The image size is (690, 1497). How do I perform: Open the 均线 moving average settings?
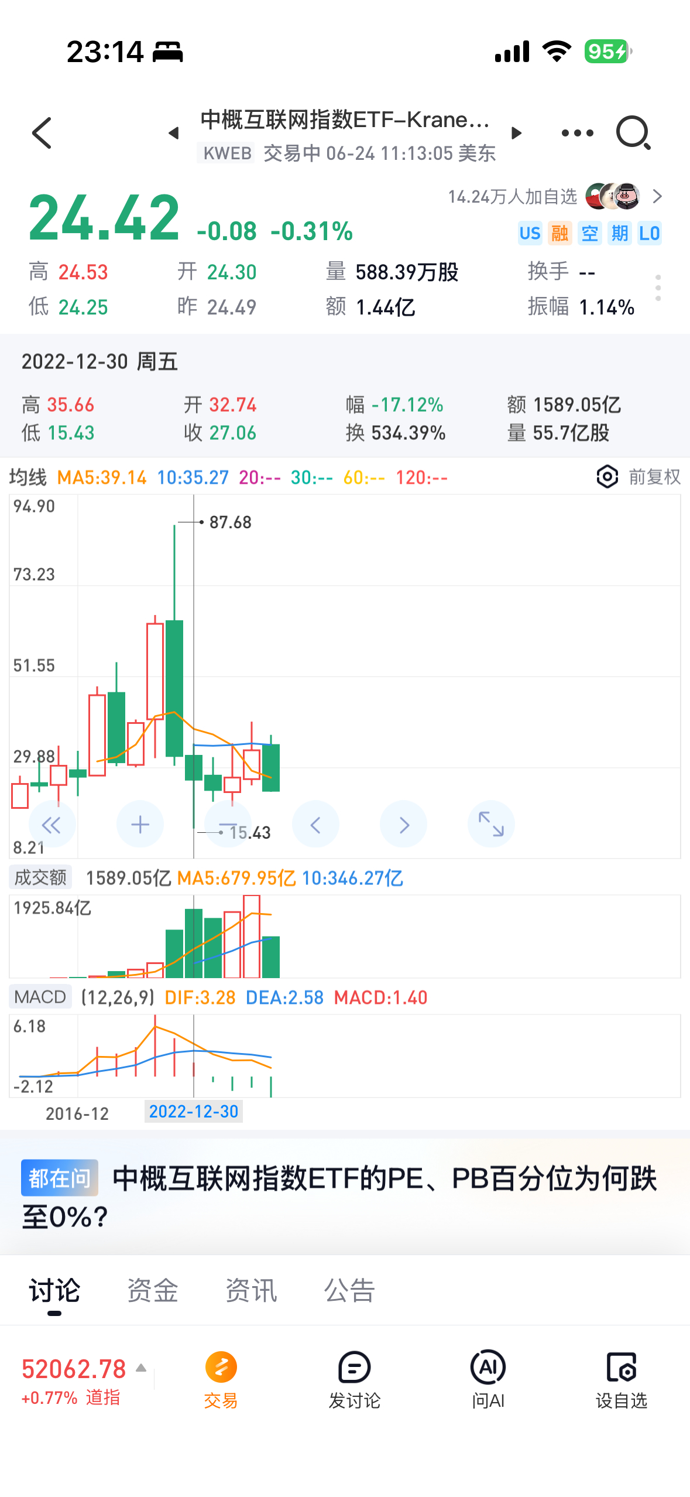[x=28, y=477]
